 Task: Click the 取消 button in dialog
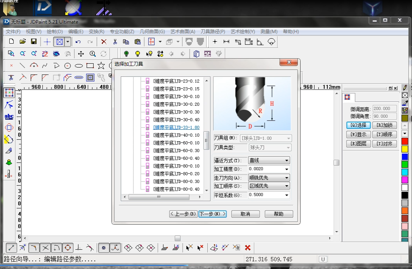click(x=245, y=214)
